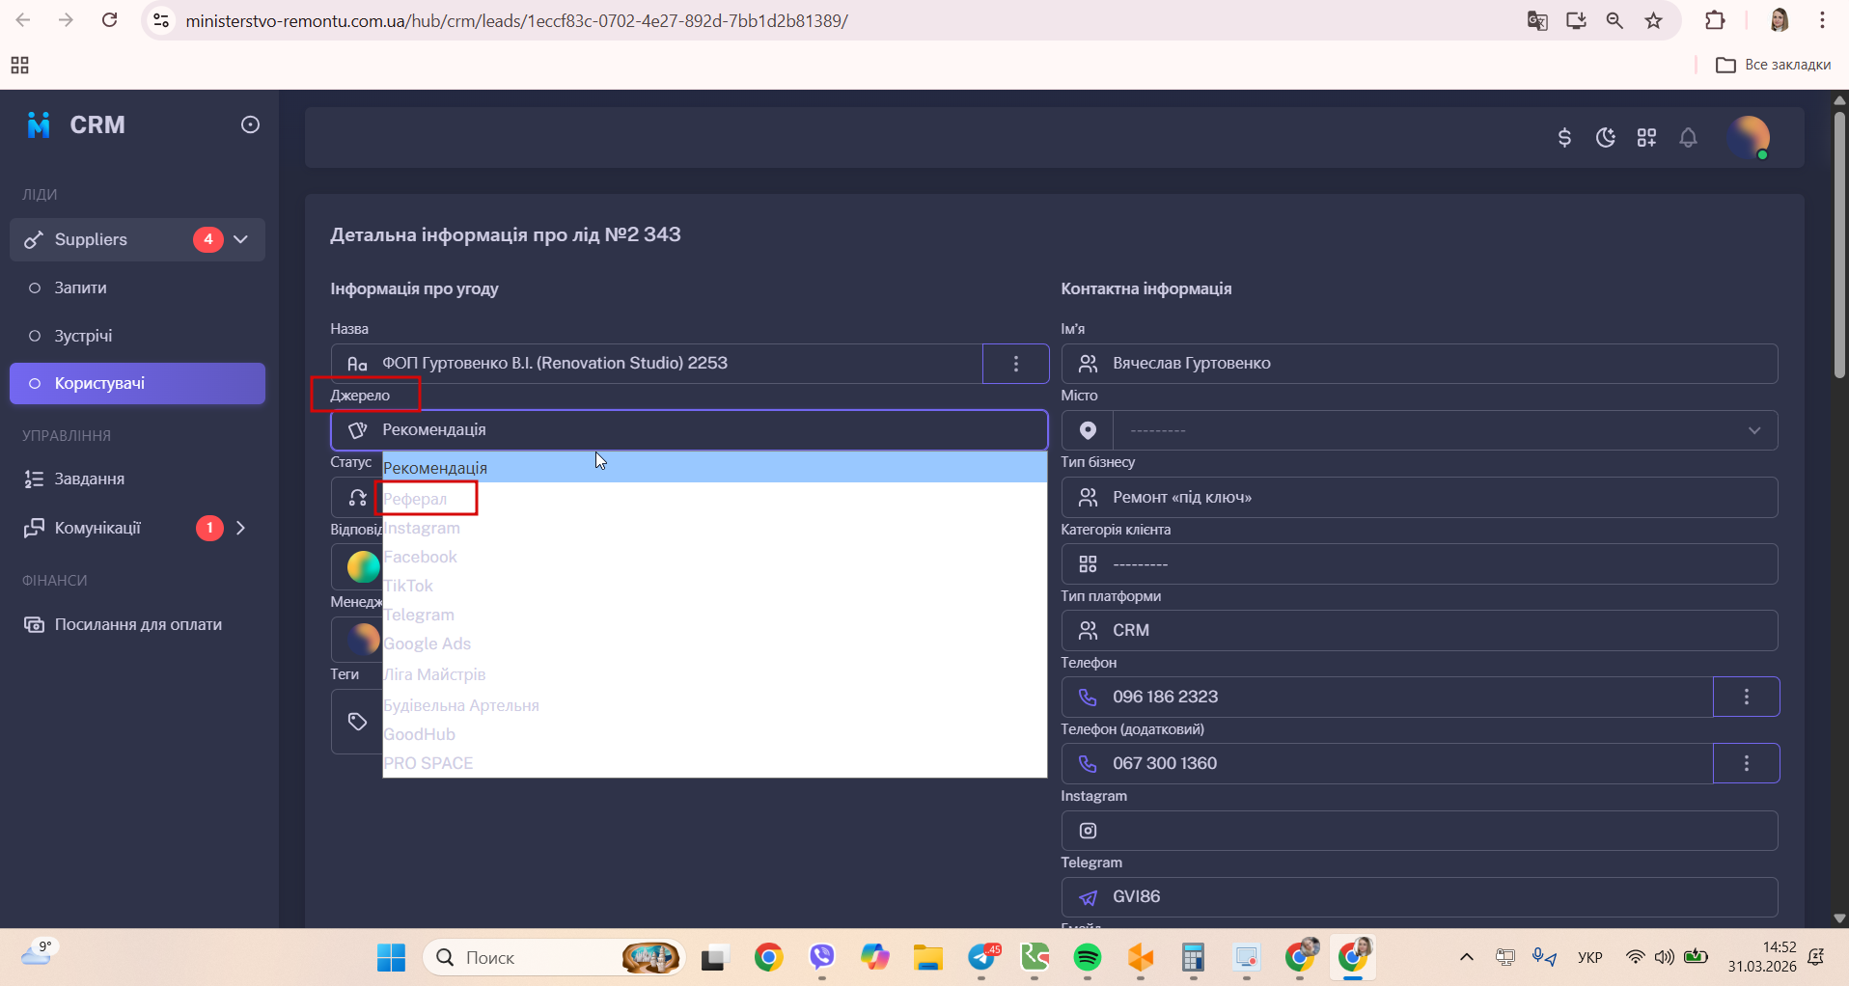
Task: Open the Джерело source select box
Action: 689,430
